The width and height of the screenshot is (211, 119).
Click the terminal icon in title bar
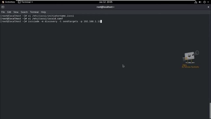(x=3, y=7)
